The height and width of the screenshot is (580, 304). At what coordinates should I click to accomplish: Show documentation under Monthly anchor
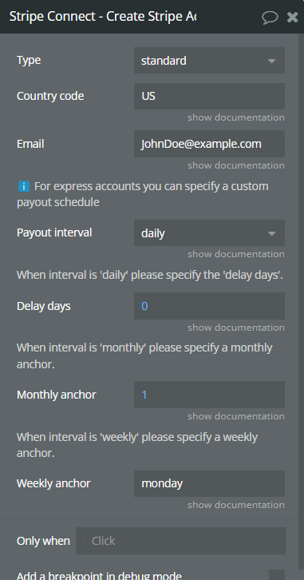coord(236,416)
